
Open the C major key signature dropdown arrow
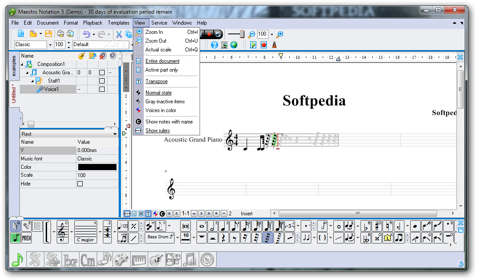click(x=100, y=232)
